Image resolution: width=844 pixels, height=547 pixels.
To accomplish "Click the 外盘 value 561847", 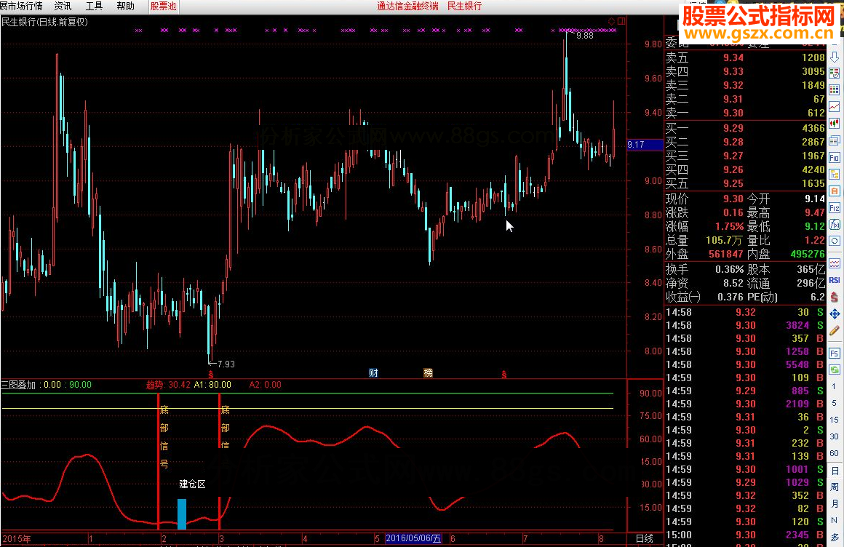I will [x=725, y=254].
